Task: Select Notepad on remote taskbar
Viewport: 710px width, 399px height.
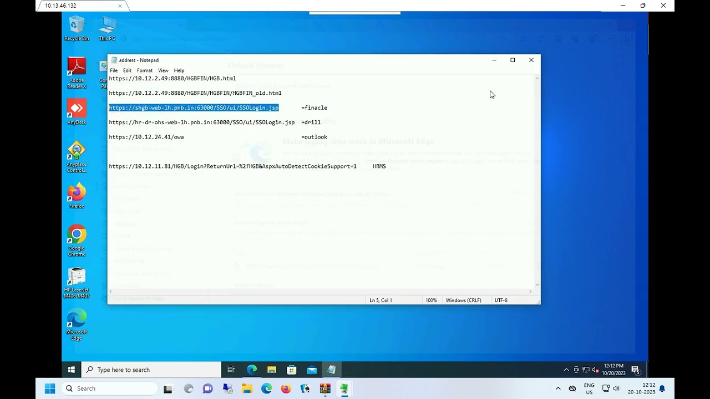Action: 331,370
